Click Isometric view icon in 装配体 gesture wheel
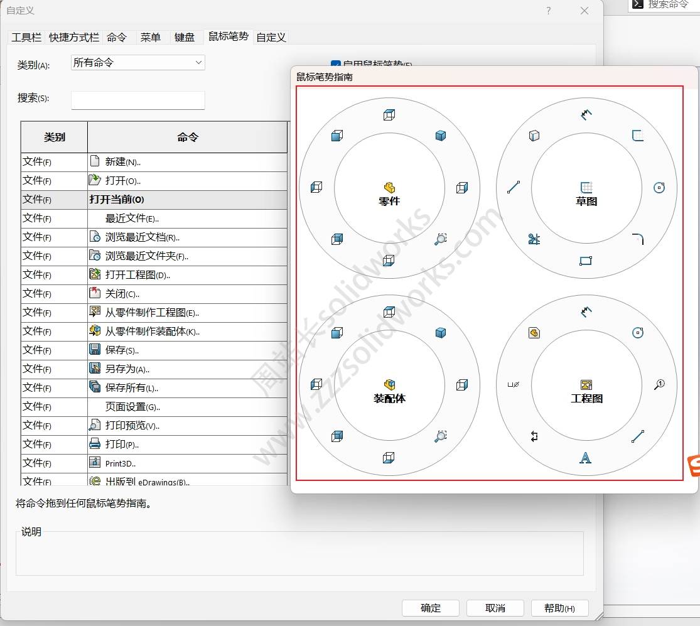The height and width of the screenshot is (626, 700). [x=441, y=333]
